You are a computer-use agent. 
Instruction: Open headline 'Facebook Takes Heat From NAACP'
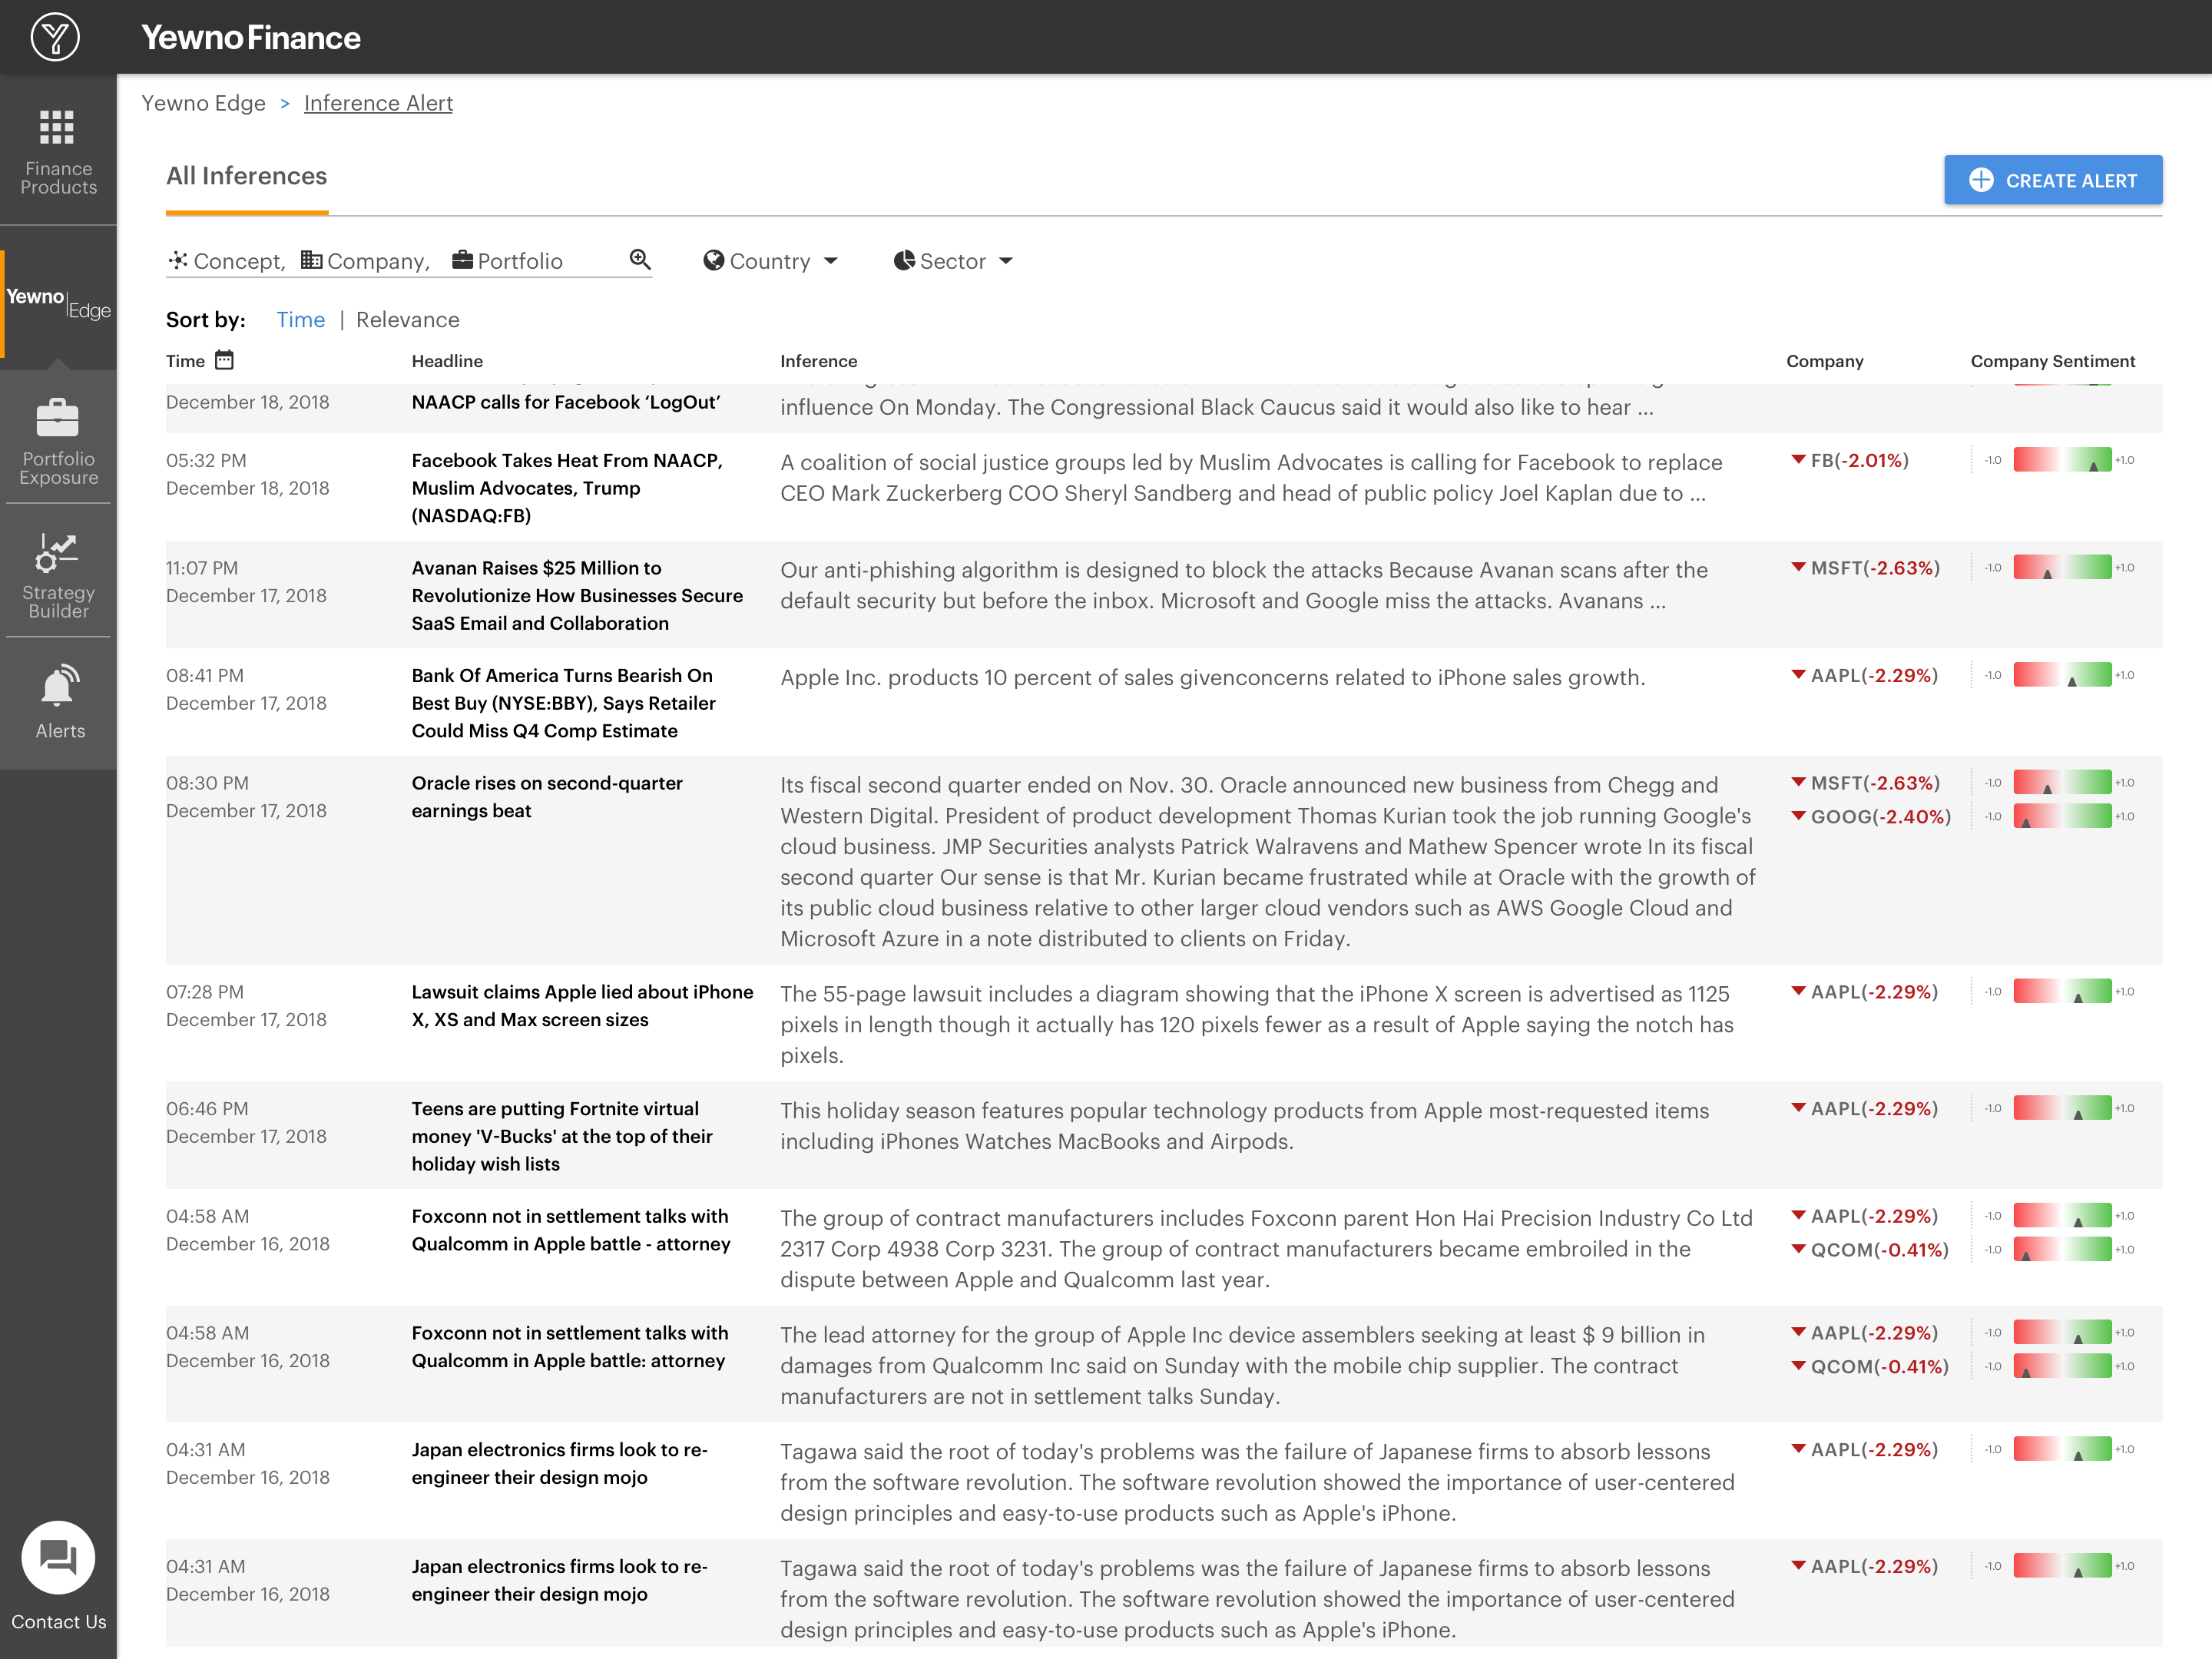pos(567,488)
